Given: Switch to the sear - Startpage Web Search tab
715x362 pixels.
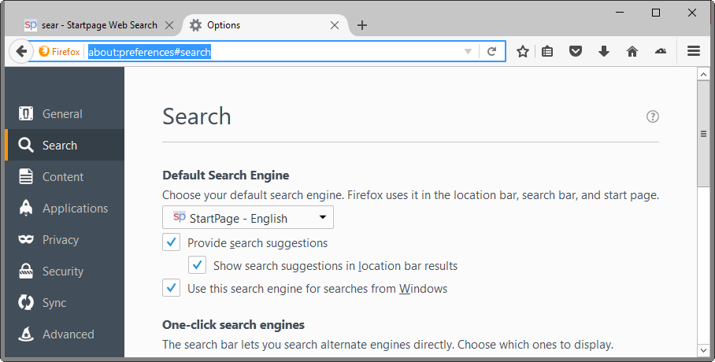Looking at the screenshot, I should coord(99,25).
